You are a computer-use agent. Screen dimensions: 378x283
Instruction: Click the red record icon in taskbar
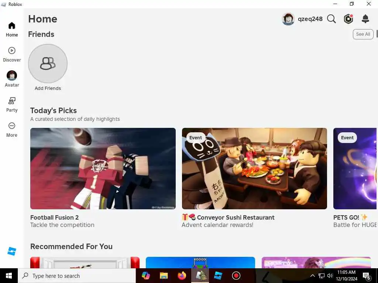tap(236, 276)
